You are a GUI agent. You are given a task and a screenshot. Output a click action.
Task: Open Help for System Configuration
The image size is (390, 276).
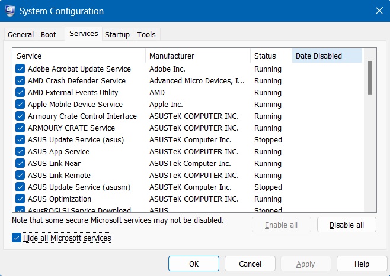[x=362, y=264]
